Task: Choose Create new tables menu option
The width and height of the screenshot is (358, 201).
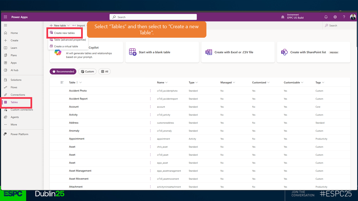Action: 64,33
